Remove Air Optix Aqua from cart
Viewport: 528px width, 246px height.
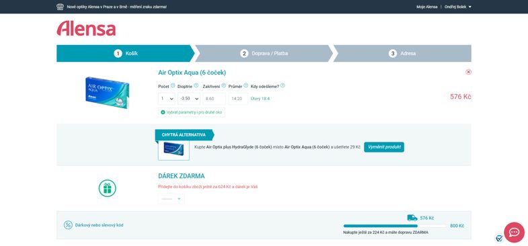[x=468, y=72]
